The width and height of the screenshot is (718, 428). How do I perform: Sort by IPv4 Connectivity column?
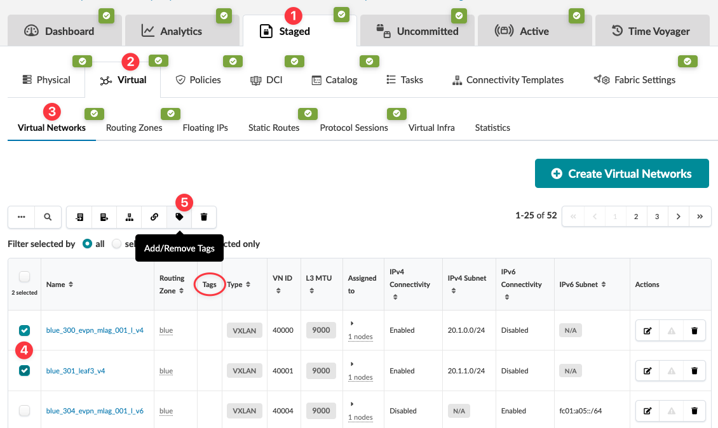point(395,297)
